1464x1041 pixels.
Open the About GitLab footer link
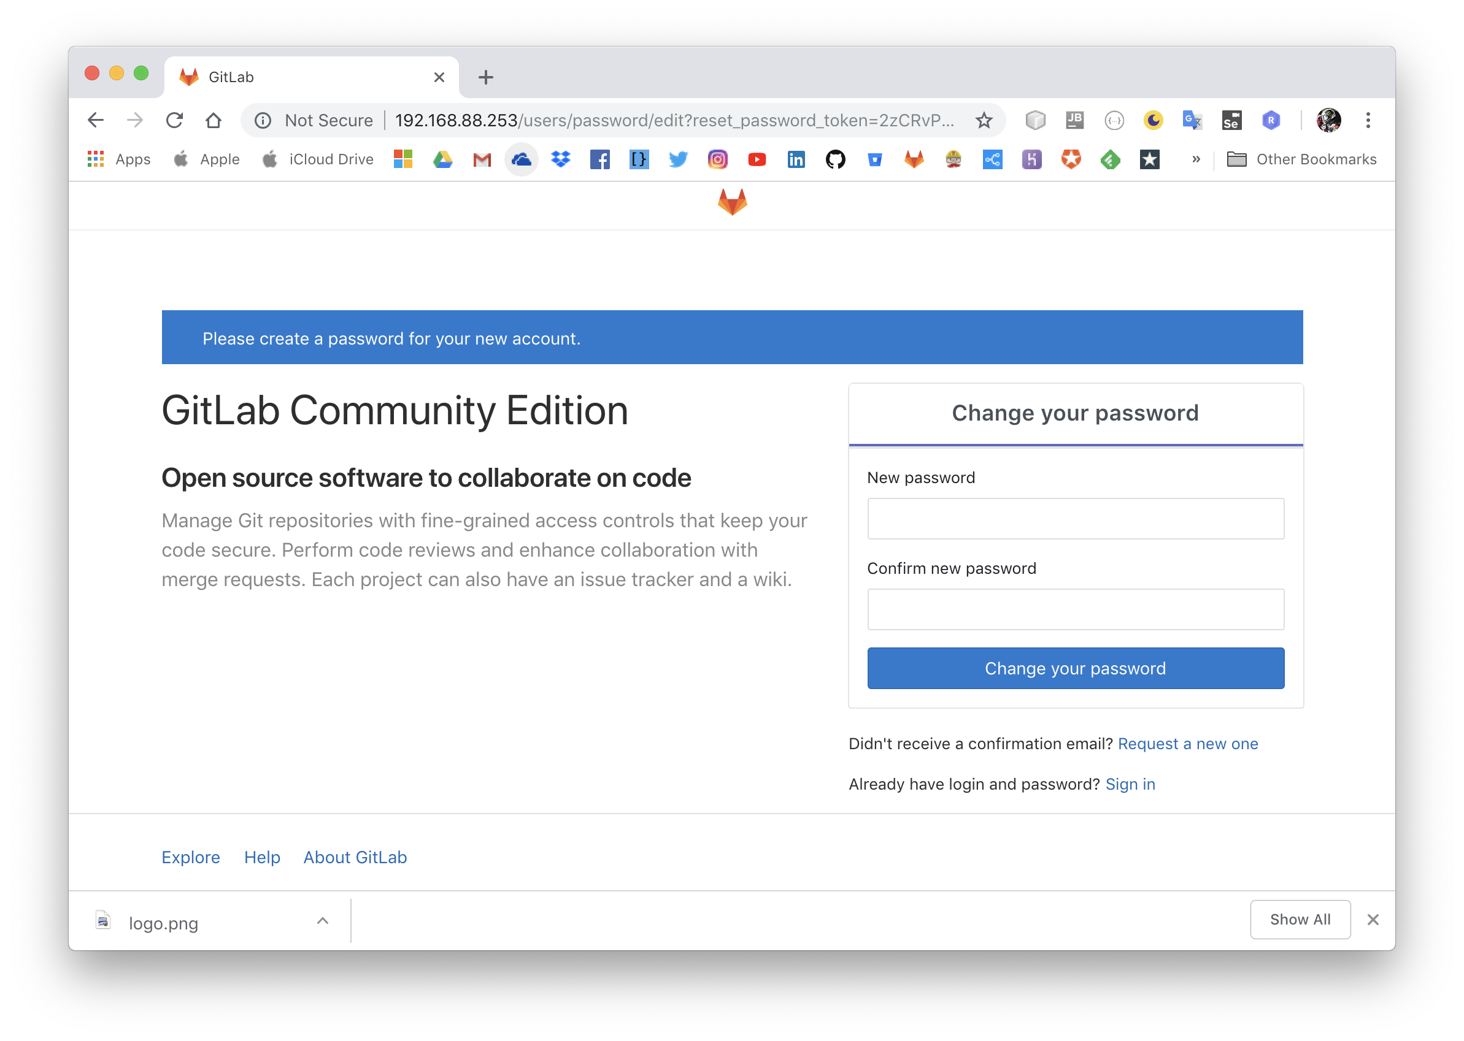[x=355, y=857]
